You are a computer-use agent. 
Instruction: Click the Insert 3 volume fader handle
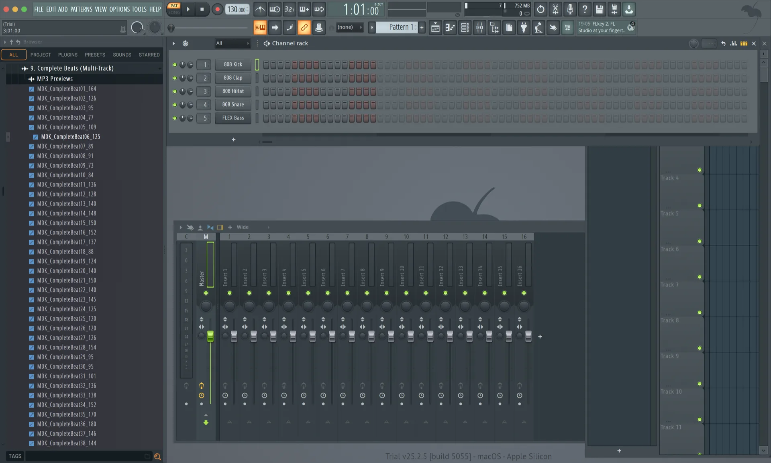click(x=273, y=336)
